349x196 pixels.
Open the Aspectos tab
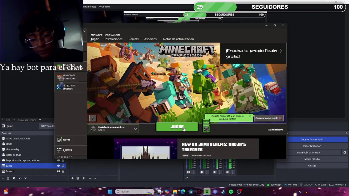point(151,39)
